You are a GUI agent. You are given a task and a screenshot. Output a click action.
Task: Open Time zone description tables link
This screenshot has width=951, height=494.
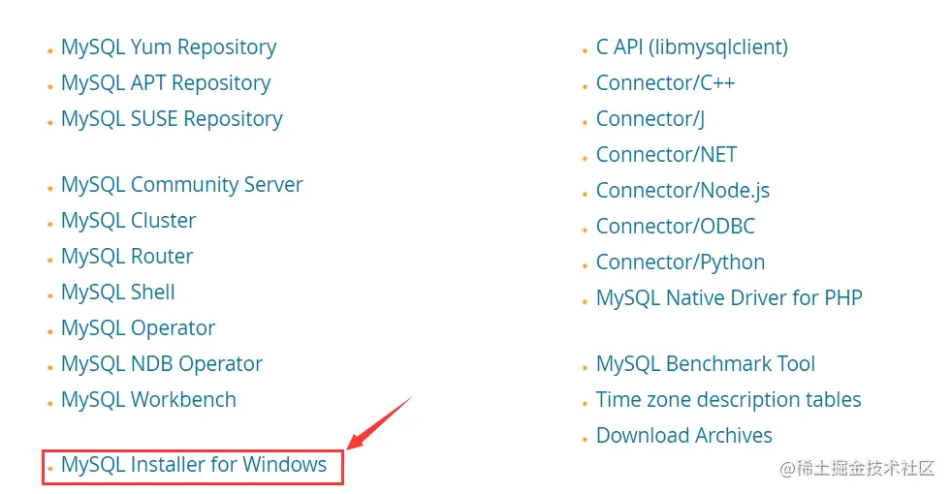tap(728, 399)
